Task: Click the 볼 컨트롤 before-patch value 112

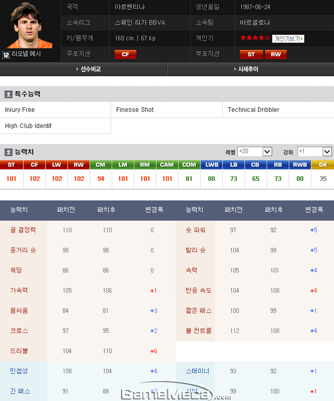Action: pos(235,330)
